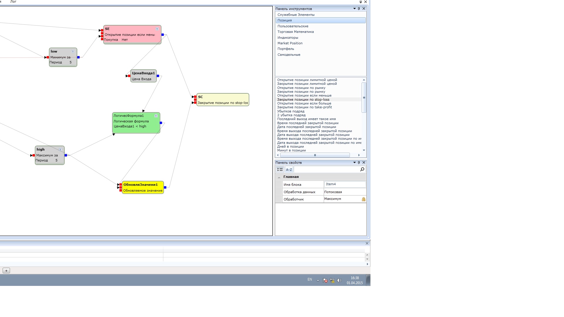
Task: Pin the Панель инструментов panel
Action: 359,9
